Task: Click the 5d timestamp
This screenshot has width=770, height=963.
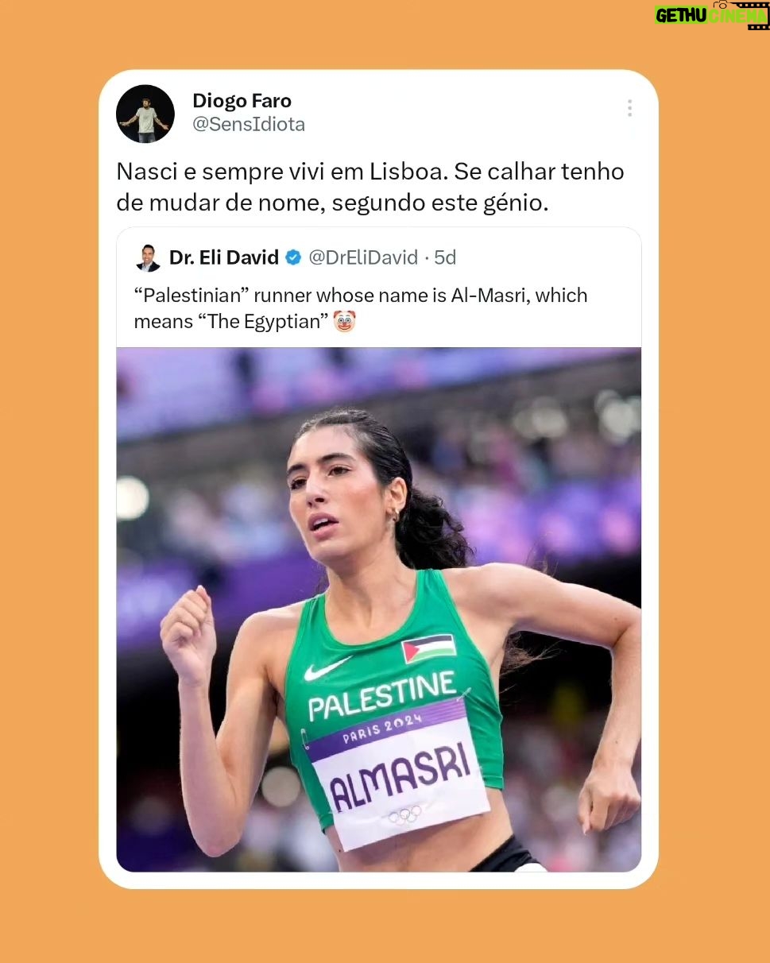Action: pyautogui.click(x=446, y=257)
